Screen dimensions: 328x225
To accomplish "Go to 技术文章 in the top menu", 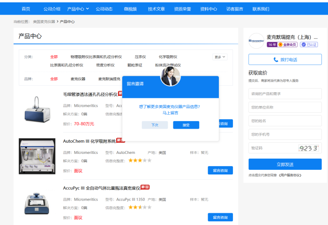I will tap(156, 9).
